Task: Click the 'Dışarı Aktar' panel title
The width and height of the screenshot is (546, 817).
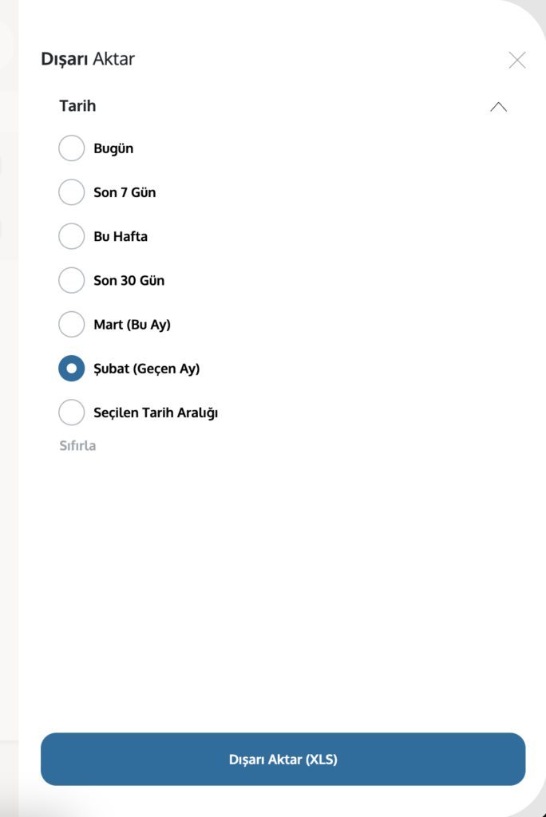Action: (x=88, y=58)
